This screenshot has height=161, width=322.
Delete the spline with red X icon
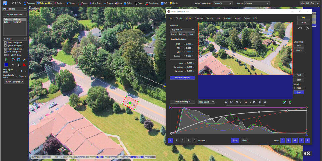[24, 65]
